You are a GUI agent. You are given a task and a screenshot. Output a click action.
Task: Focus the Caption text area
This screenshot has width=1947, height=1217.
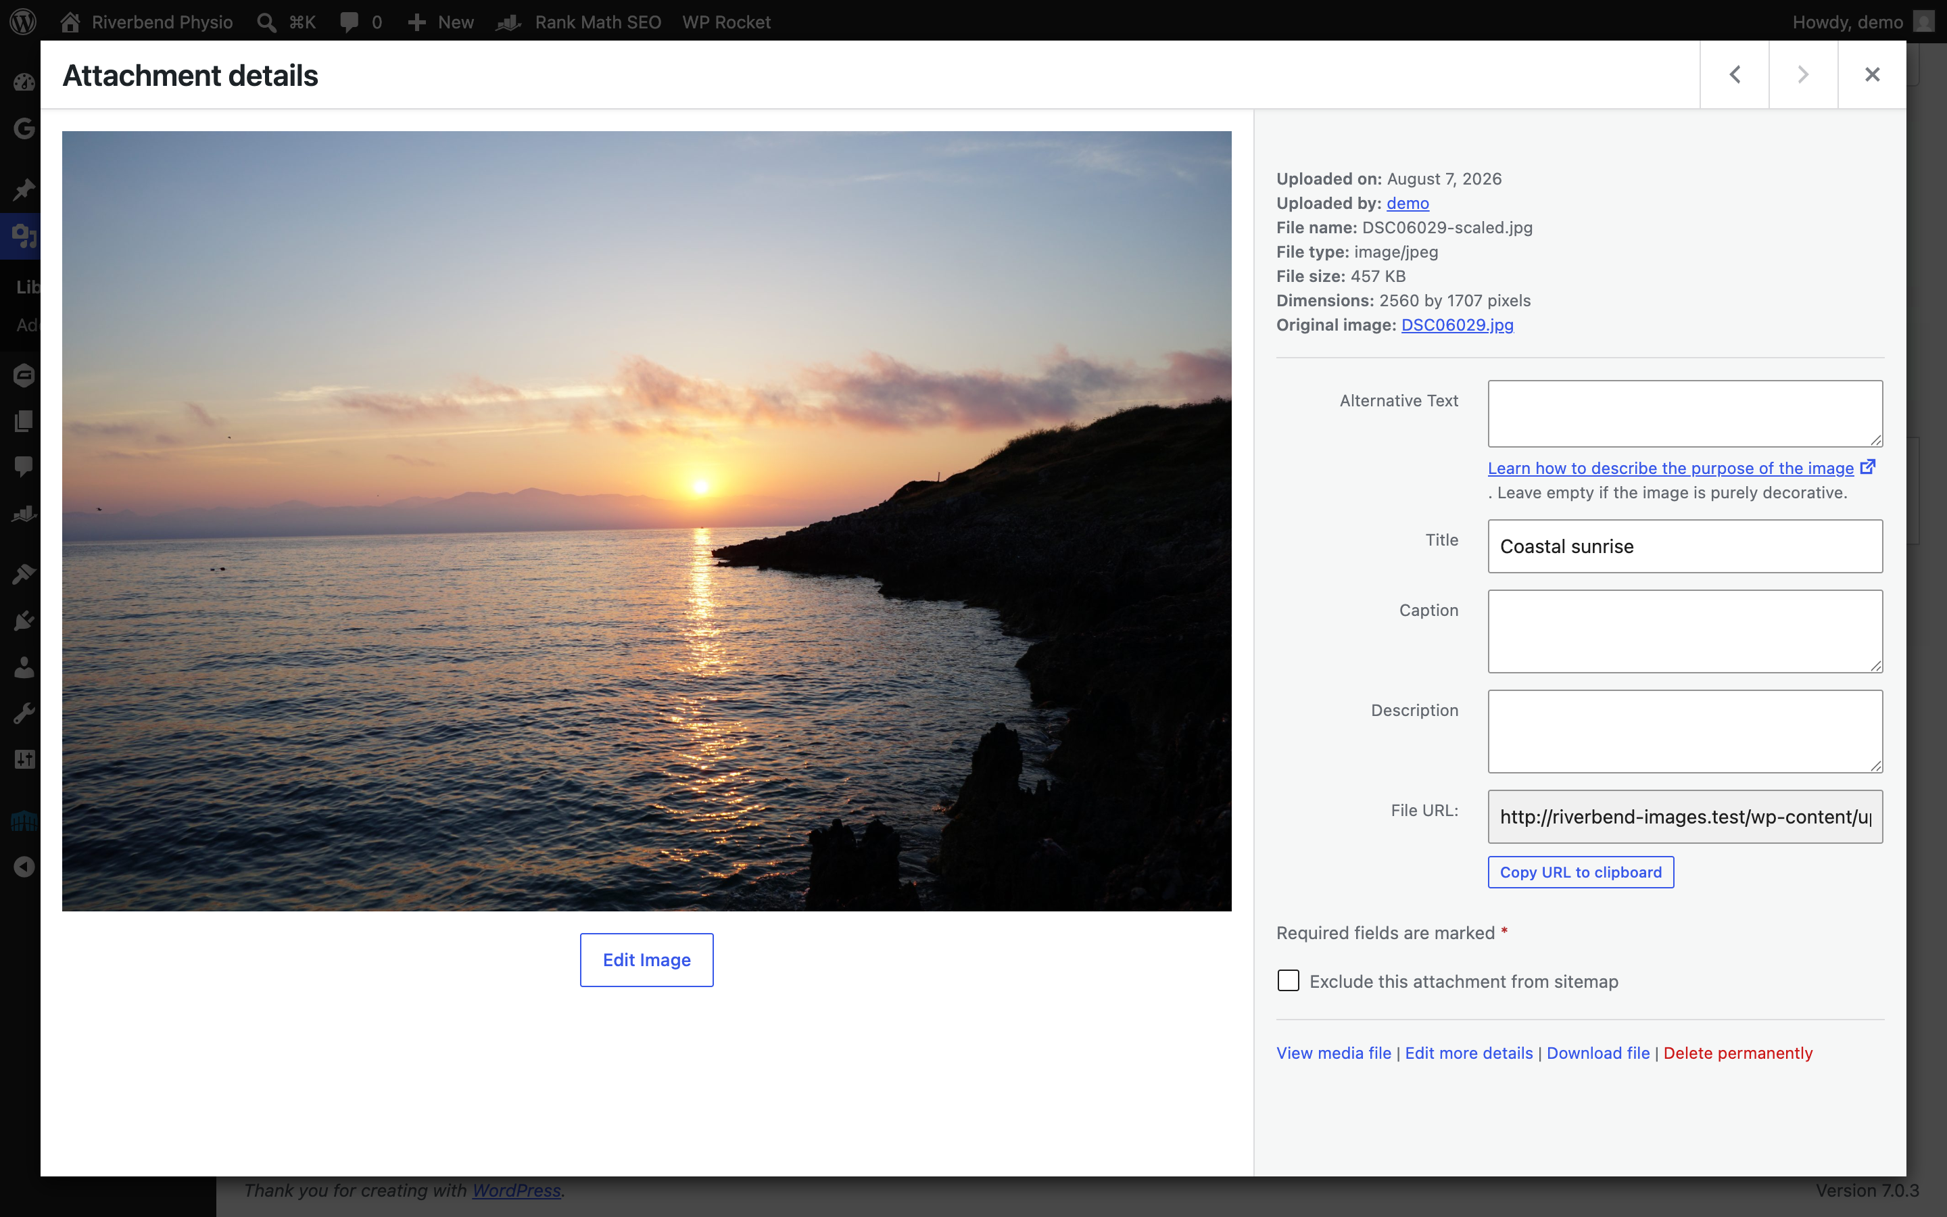(1685, 631)
